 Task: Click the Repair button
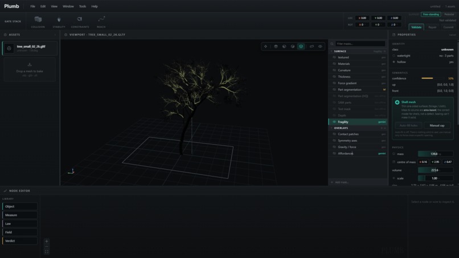[432, 27]
